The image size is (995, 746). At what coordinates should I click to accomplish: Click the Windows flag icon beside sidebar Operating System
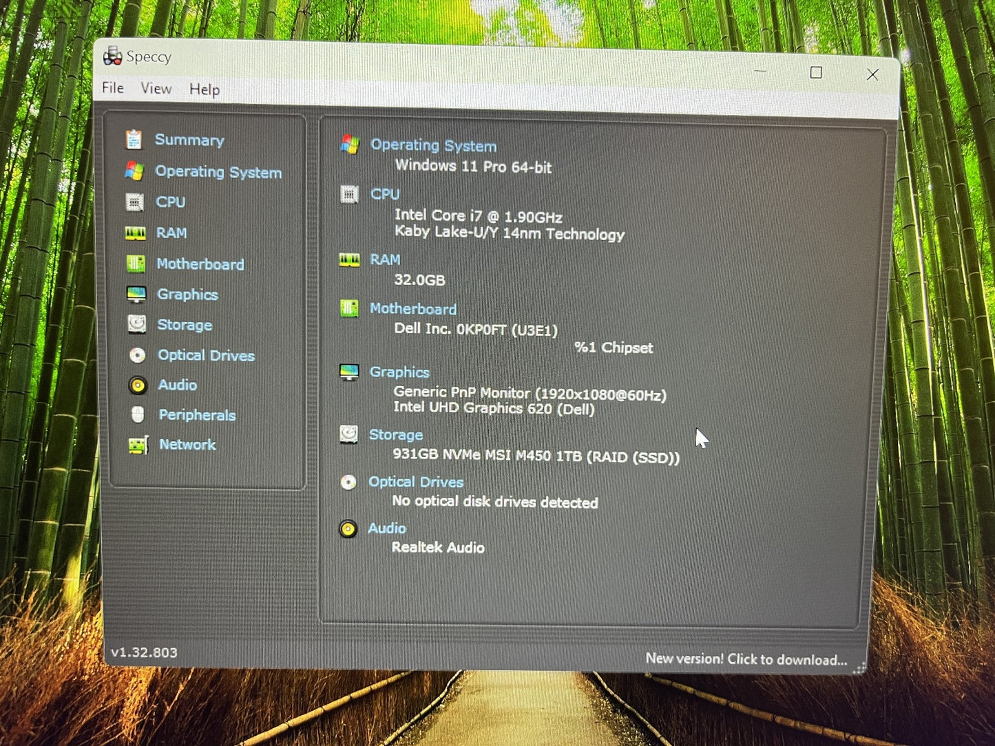134,171
